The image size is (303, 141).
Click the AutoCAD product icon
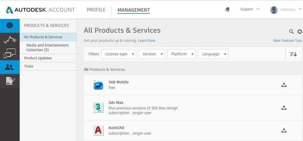pyautogui.click(x=98, y=130)
